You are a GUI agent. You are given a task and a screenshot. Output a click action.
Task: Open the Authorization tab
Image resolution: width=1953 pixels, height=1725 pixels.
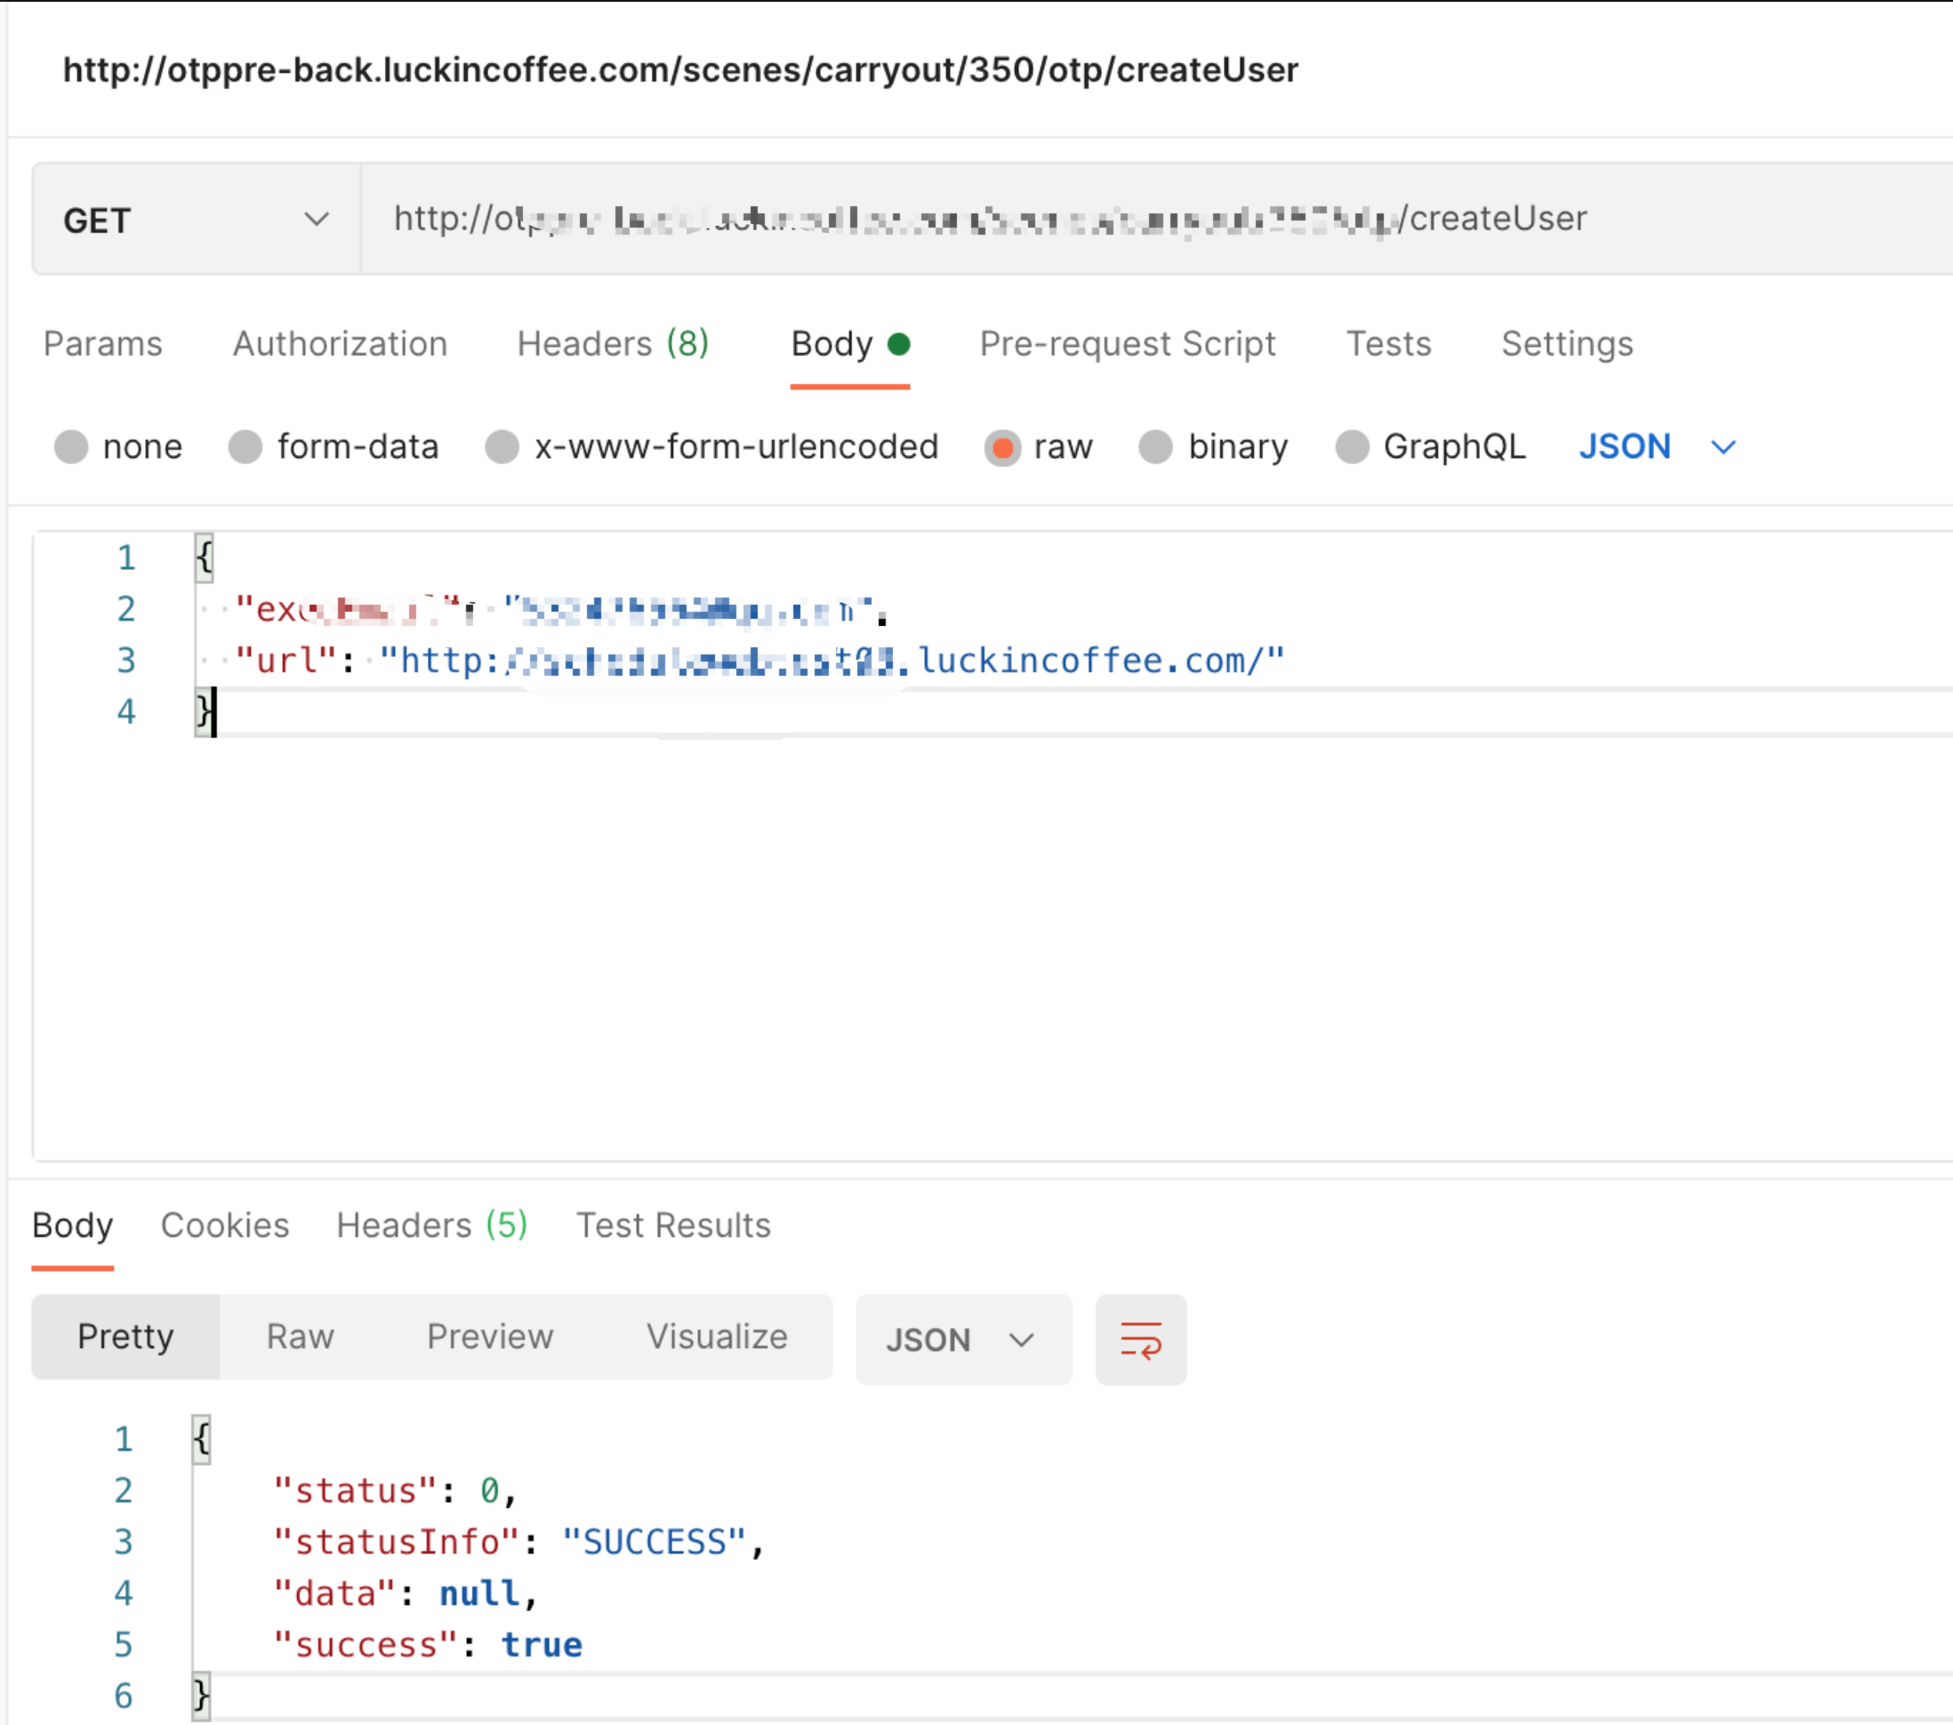coord(340,344)
